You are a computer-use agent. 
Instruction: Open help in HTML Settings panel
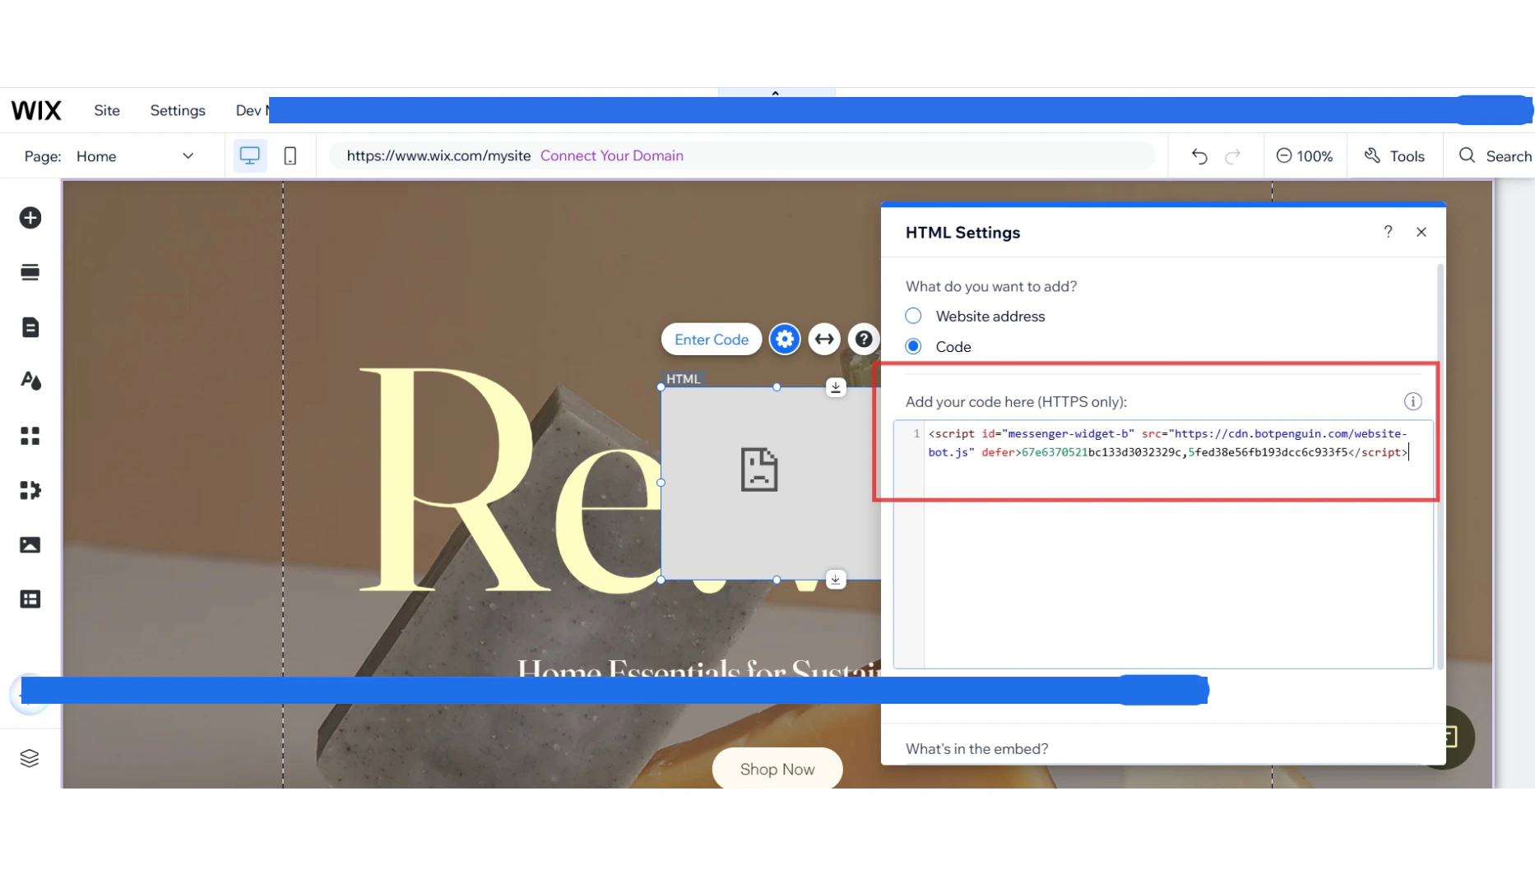tap(1388, 232)
